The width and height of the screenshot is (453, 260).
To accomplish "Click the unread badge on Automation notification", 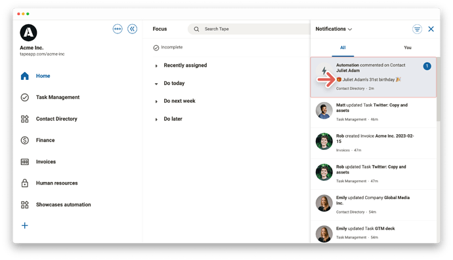I will (x=427, y=66).
